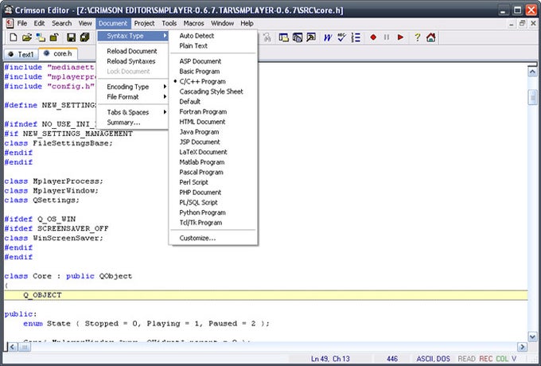Click the READ status bar indicator

click(x=466, y=359)
